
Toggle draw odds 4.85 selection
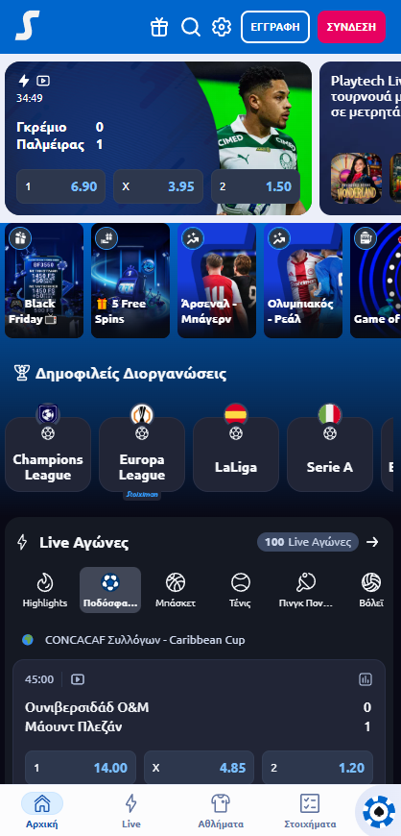tap(199, 768)
